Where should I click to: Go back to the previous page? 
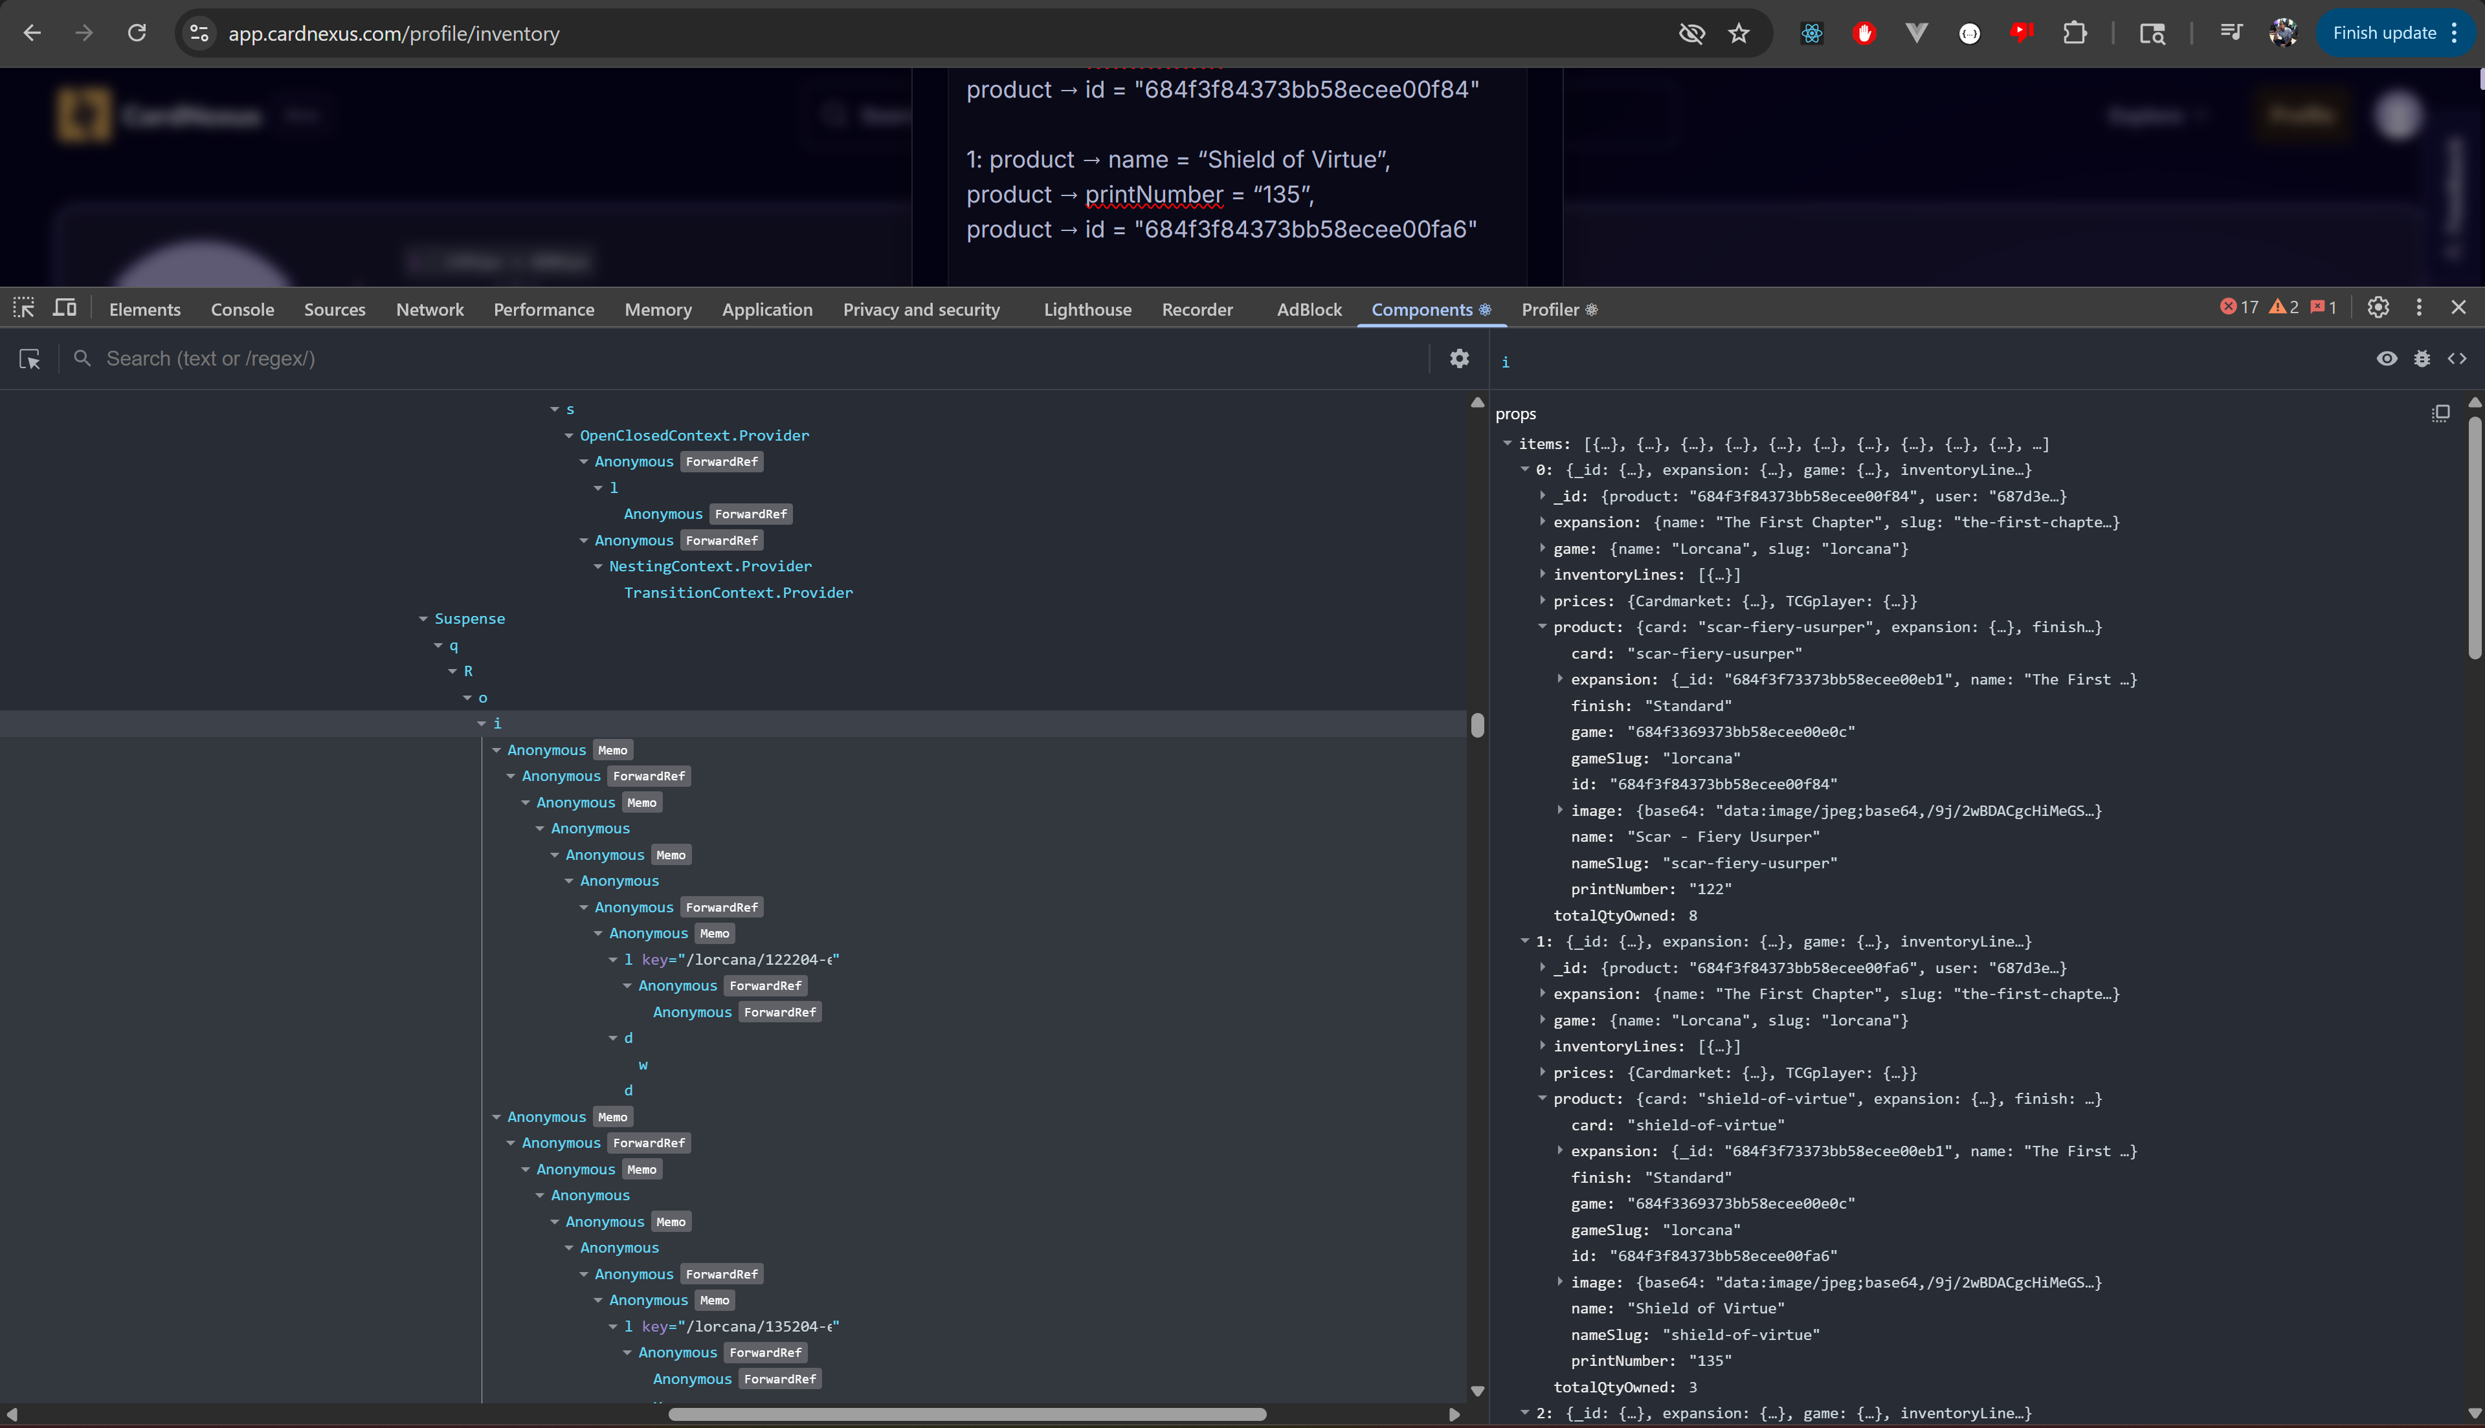(x=32, y=34)
